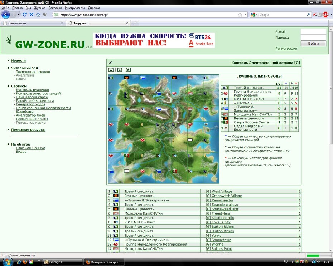Open Генератор ходов link

point(30,104)
